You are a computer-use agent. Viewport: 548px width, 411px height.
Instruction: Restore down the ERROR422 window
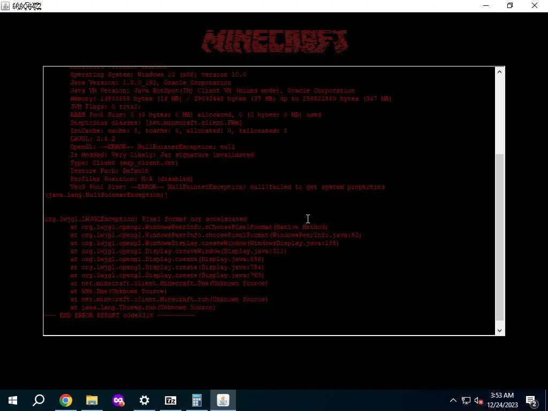(x=510, y=5)
